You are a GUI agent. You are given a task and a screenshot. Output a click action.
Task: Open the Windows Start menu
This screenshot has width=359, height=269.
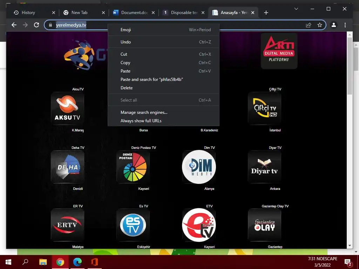[x=8, y=262]
